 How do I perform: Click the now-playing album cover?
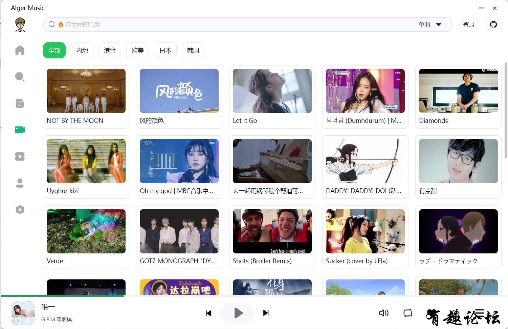pyautogui.click(x=23, y=313)
